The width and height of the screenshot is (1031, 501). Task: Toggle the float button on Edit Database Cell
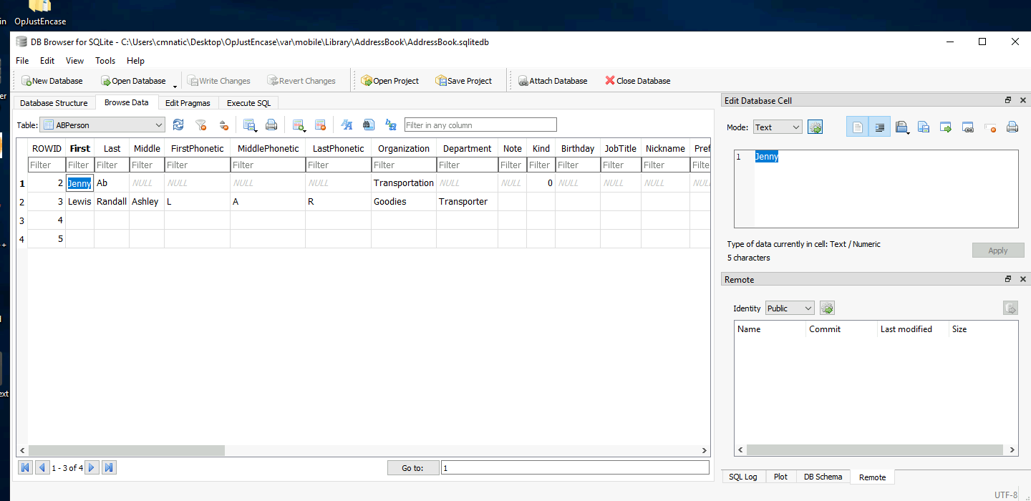click(x=1008, y=100)
